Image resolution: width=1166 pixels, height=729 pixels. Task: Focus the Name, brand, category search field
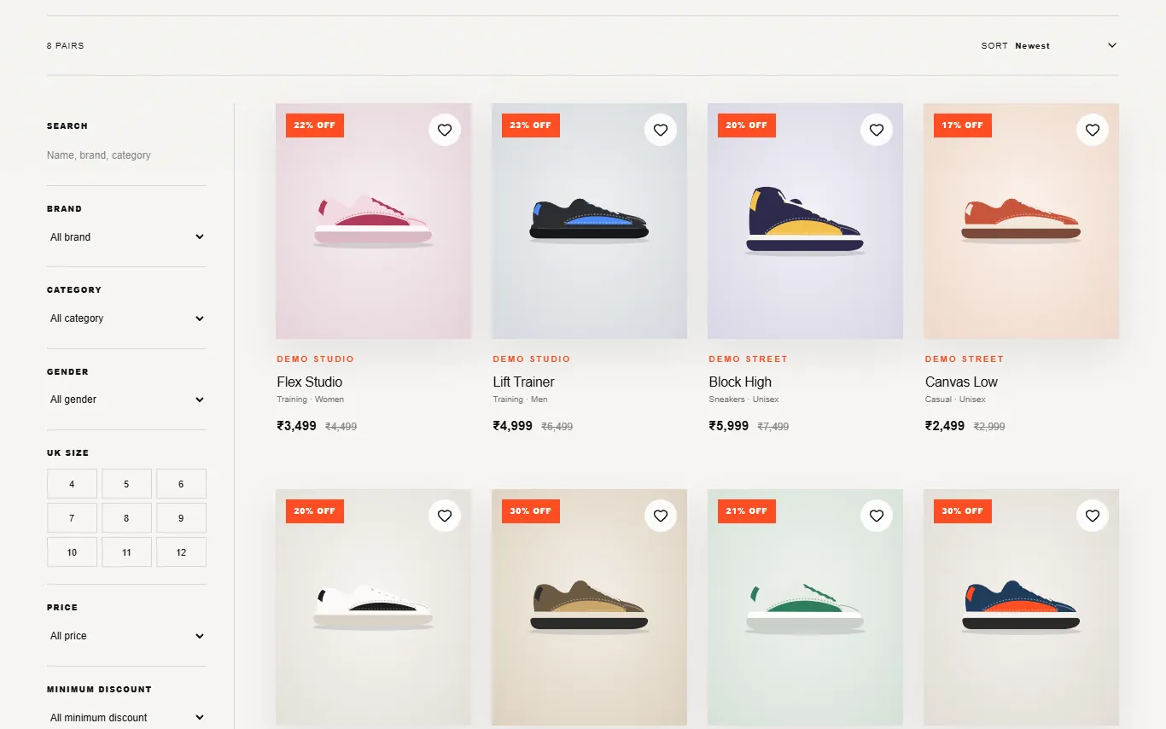127,155
